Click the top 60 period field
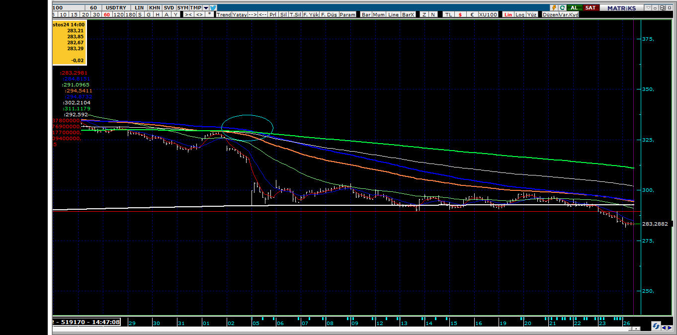The image size is (677, 335). click(x=93, y=7)
